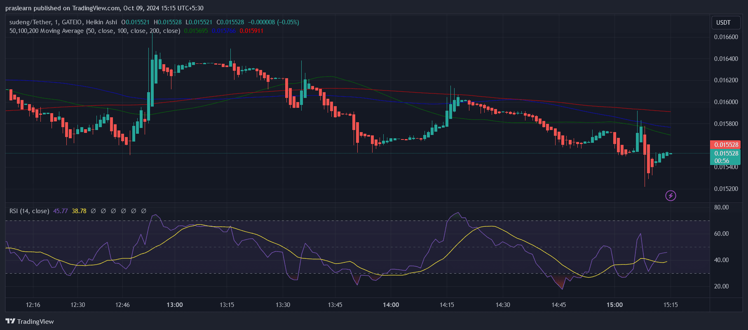Click the high value H0.015528

tap(167, 22)
